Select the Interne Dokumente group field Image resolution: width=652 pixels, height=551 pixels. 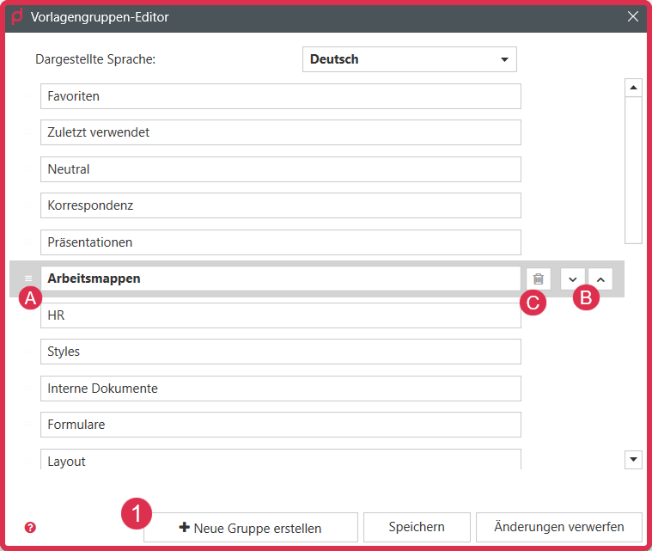coord(281,389)
